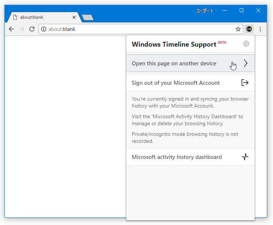Open a new tab
The height and width of the screenshot is (225, 273).
coord(88,18)
